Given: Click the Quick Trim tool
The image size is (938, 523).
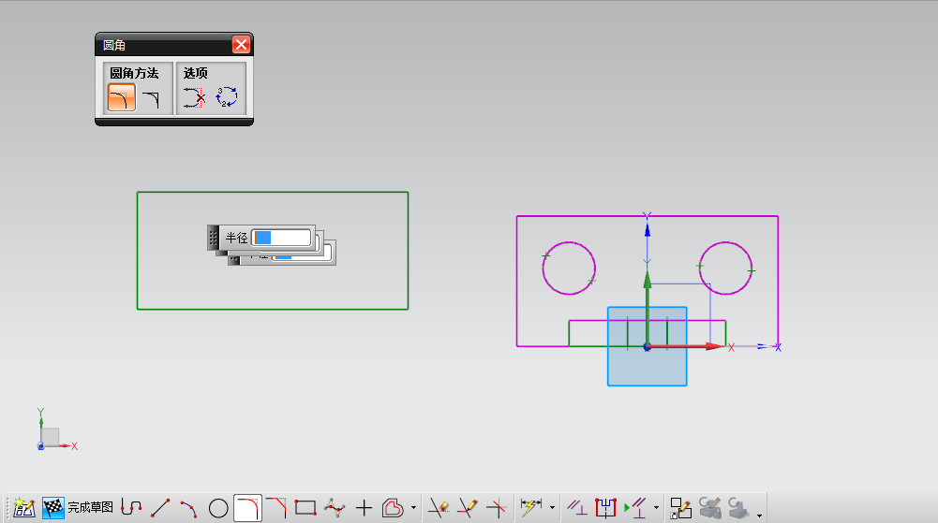Looking at the screenshot, I should point(439,508).
